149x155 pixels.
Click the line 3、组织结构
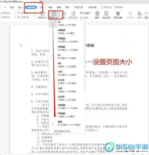tap(45, 141)
